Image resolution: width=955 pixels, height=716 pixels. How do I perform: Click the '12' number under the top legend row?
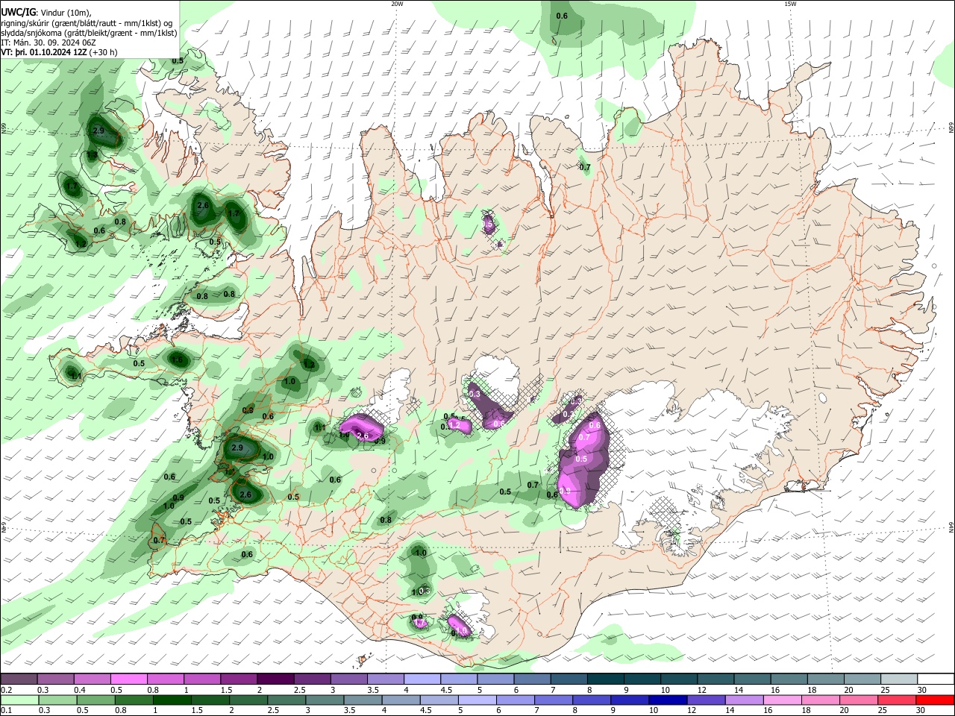pyautogui.click(x=701, y=690)
